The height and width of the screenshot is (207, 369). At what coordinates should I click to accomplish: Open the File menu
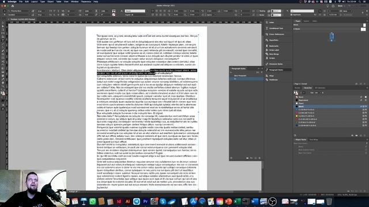21,2
